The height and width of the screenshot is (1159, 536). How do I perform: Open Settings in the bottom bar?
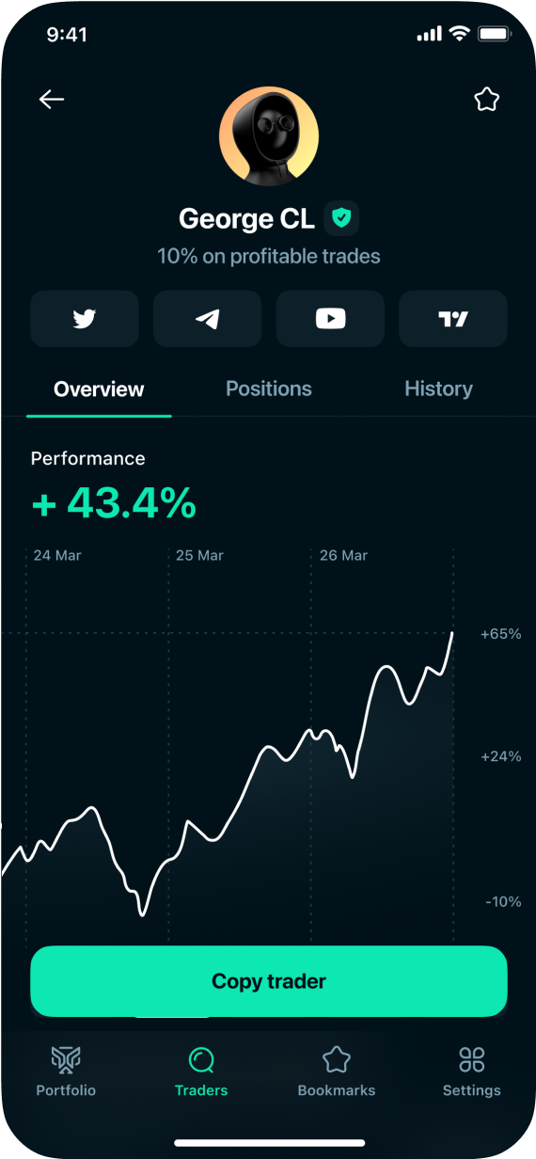coord(472,1071)
